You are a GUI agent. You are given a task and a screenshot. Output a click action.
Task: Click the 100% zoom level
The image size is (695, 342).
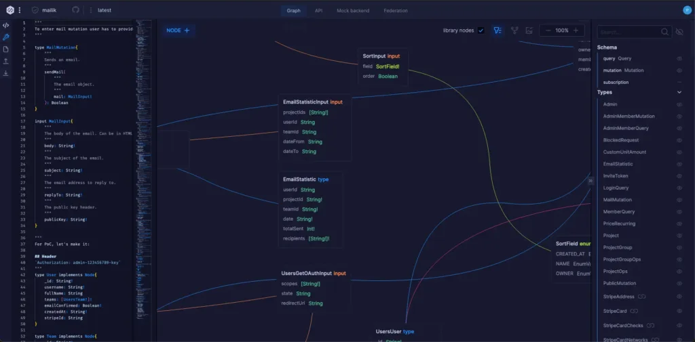(562, 30)
